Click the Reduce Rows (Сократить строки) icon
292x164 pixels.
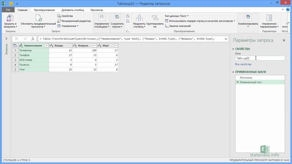click(x=117, y=18)
